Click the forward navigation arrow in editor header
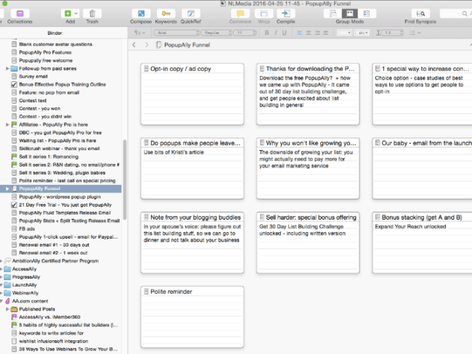 146,46
